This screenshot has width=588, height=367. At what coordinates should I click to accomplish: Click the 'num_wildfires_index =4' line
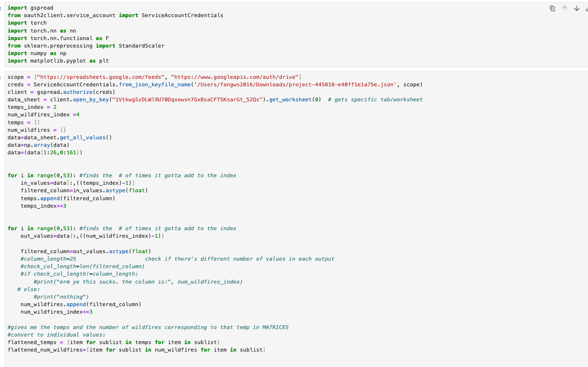click(43, 115)
